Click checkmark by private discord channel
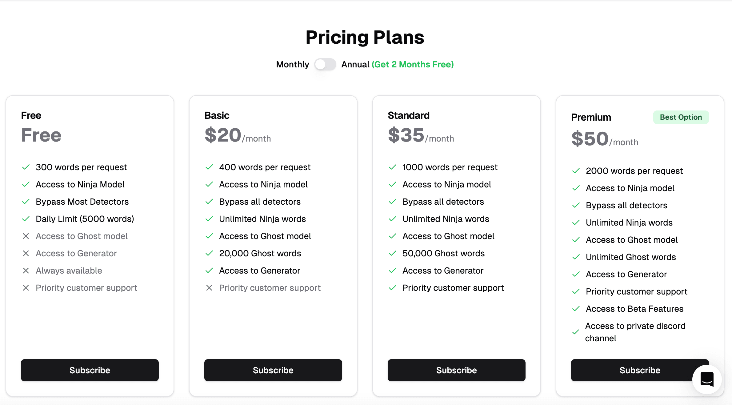Screen dimensions: 732x405 (x=575, y=332)
